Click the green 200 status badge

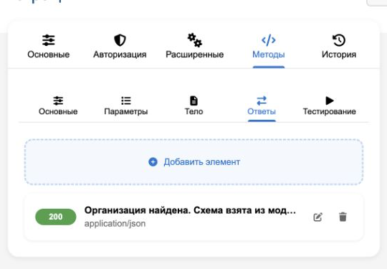(56, 217)
